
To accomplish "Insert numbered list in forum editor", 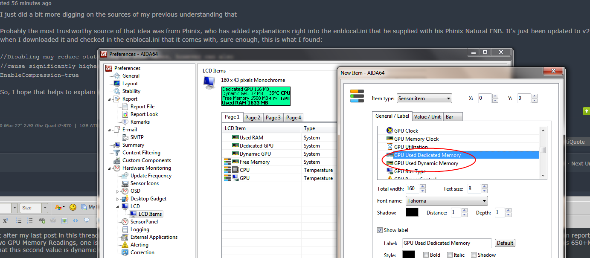I will [30, 220].
